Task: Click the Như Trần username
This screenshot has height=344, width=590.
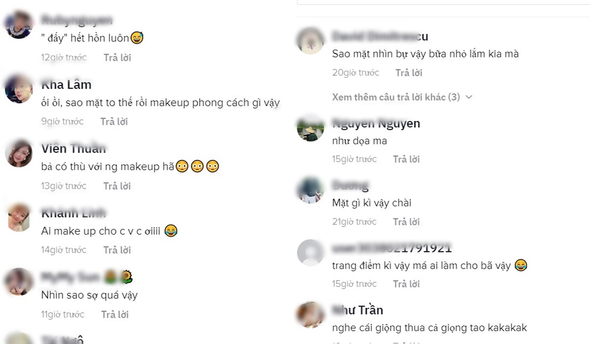Action: pos(357,310)
